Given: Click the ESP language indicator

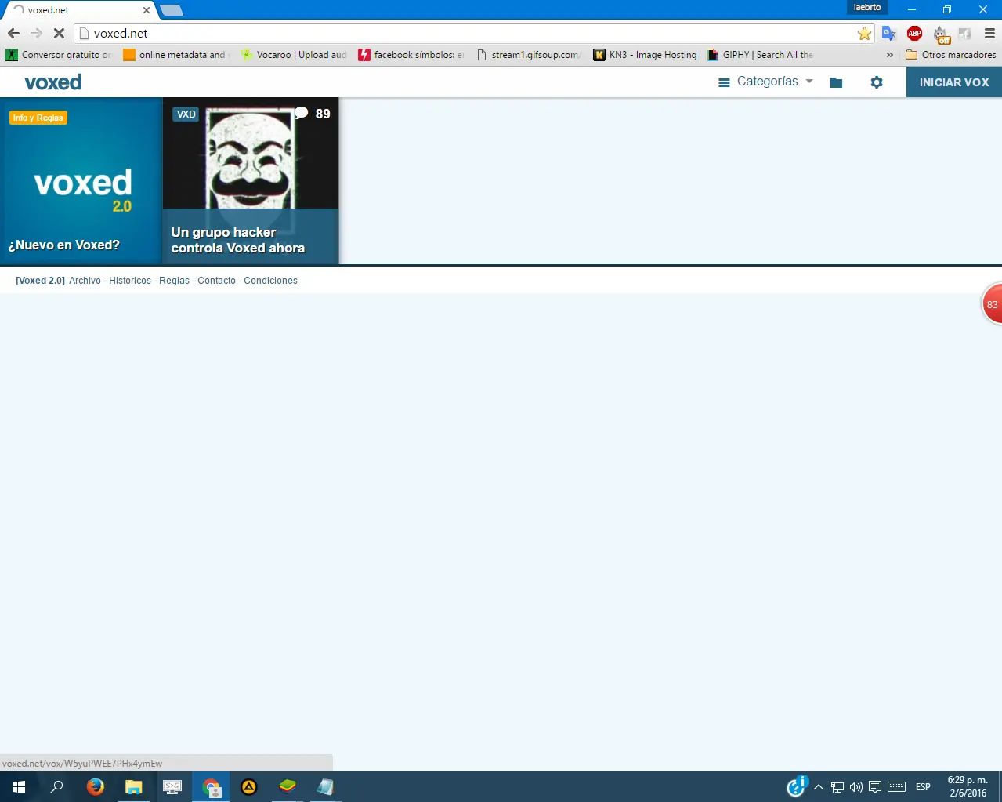Looking at the screenshot, I should [x=923, y=787].
